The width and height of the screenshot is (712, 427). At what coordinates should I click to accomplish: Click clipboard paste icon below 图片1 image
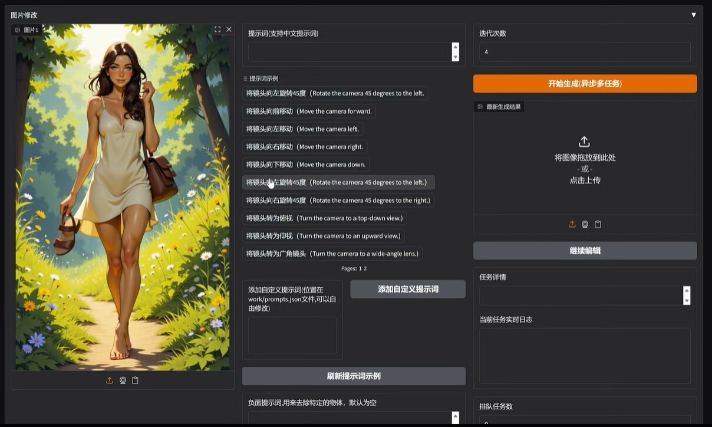coord(135,380)
